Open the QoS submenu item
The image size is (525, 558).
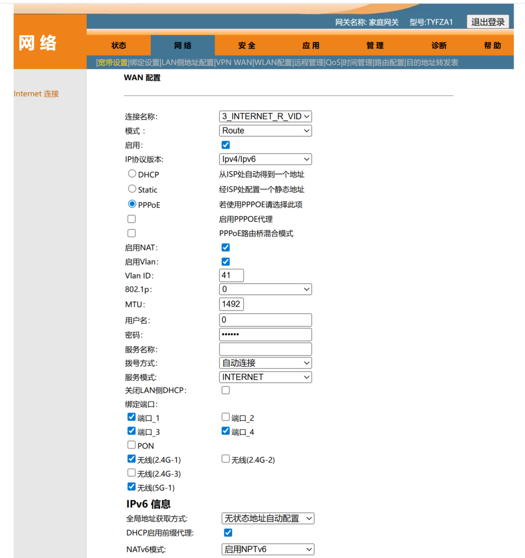pyautogui.click(x=333, y=63)
